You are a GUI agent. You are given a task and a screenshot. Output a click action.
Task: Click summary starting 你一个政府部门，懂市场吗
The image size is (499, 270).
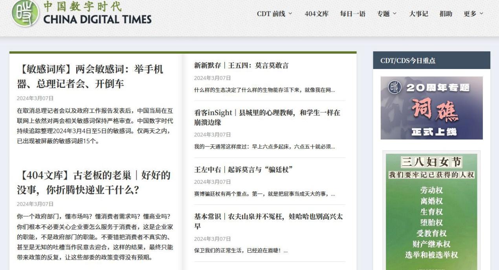coord(95,237)
